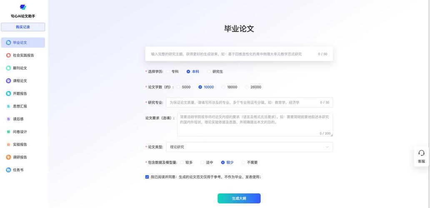Click the 生成大纲 button
430x208 pixels.
[239, 198]
